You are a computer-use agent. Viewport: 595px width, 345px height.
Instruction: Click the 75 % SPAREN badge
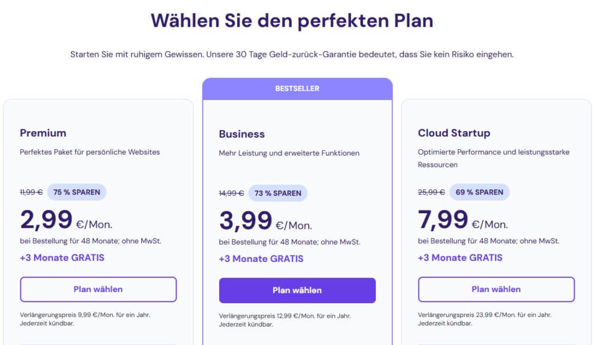pos(77,192)
